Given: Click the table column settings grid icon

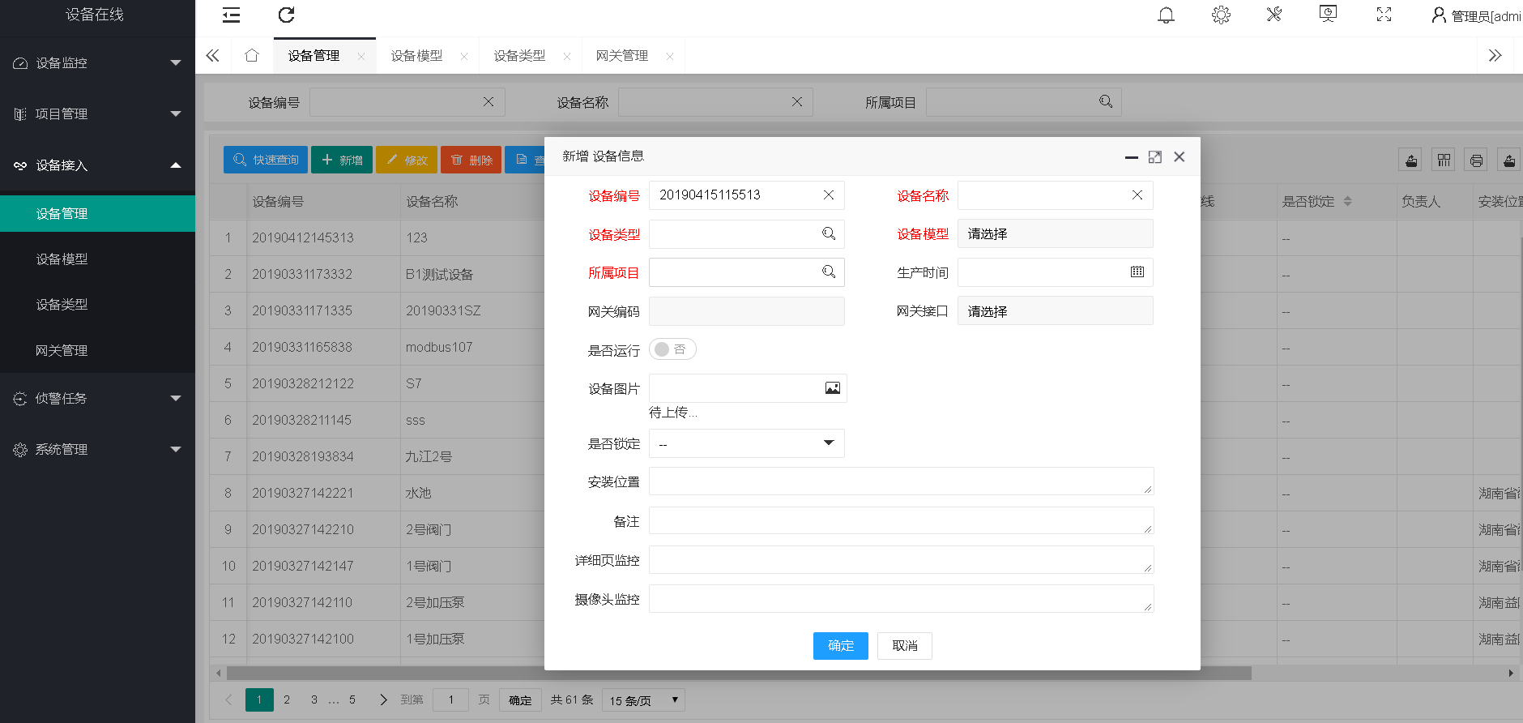Looking at the screenshot, I should click(1444, 160).
